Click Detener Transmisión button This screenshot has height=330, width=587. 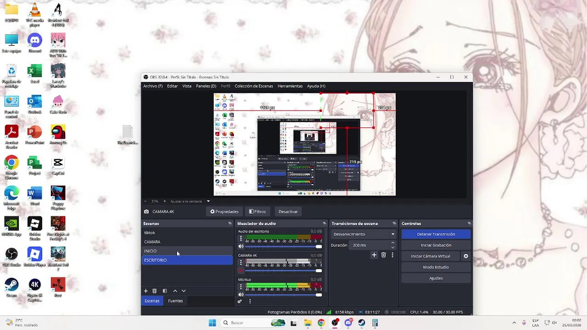[436, 234]
